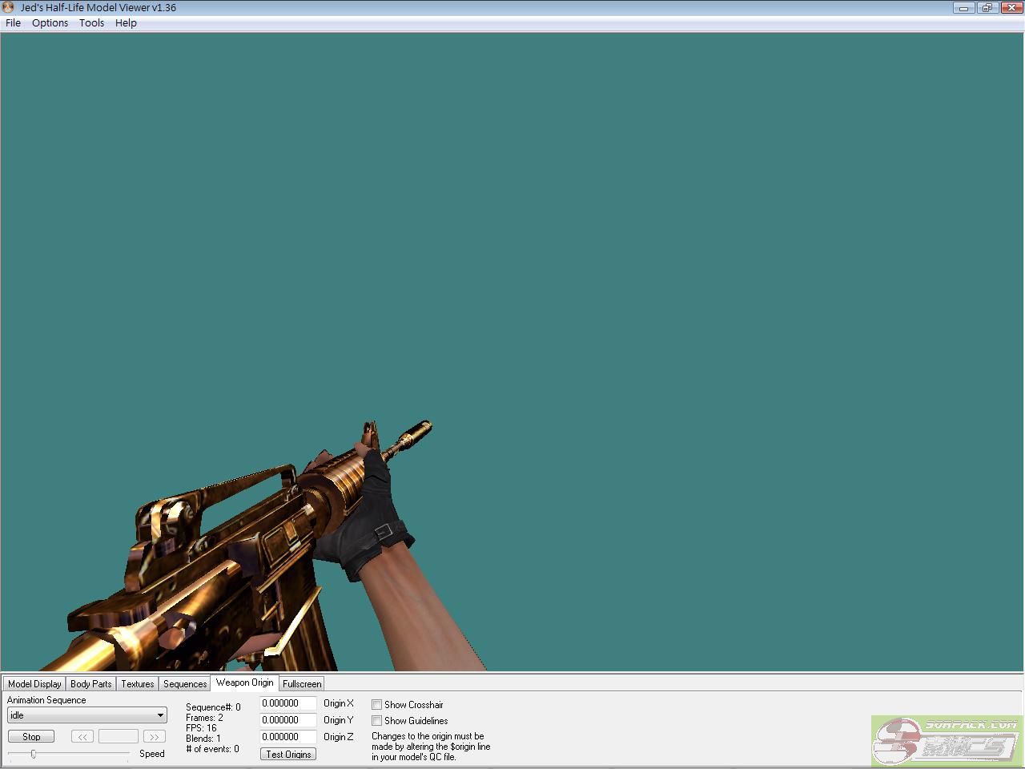Step back with the << frame button
This screenshot has height=769, width=1025.
82,736
